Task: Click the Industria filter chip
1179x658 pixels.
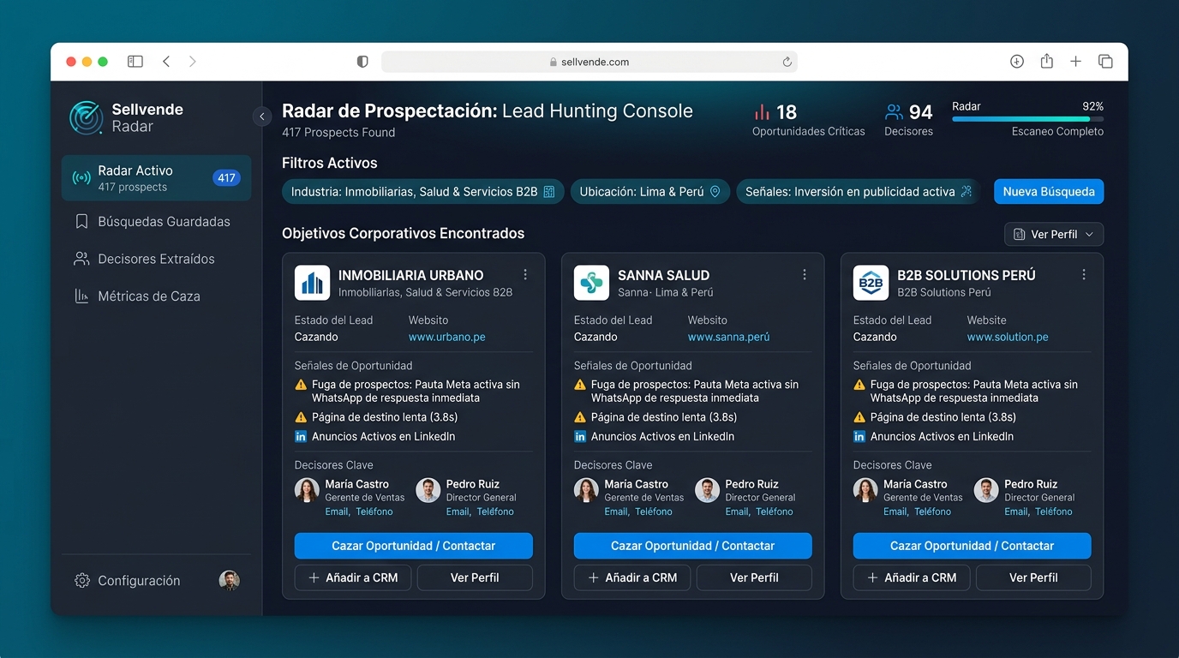Action: click(423, 192)
